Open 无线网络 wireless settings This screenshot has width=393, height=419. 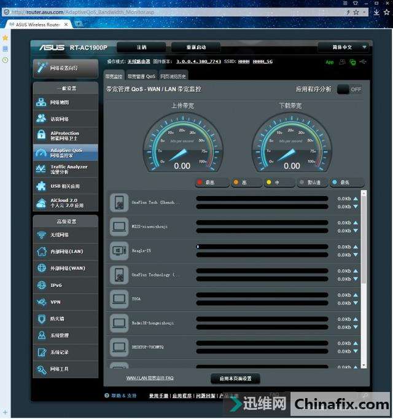pos(66,235)
